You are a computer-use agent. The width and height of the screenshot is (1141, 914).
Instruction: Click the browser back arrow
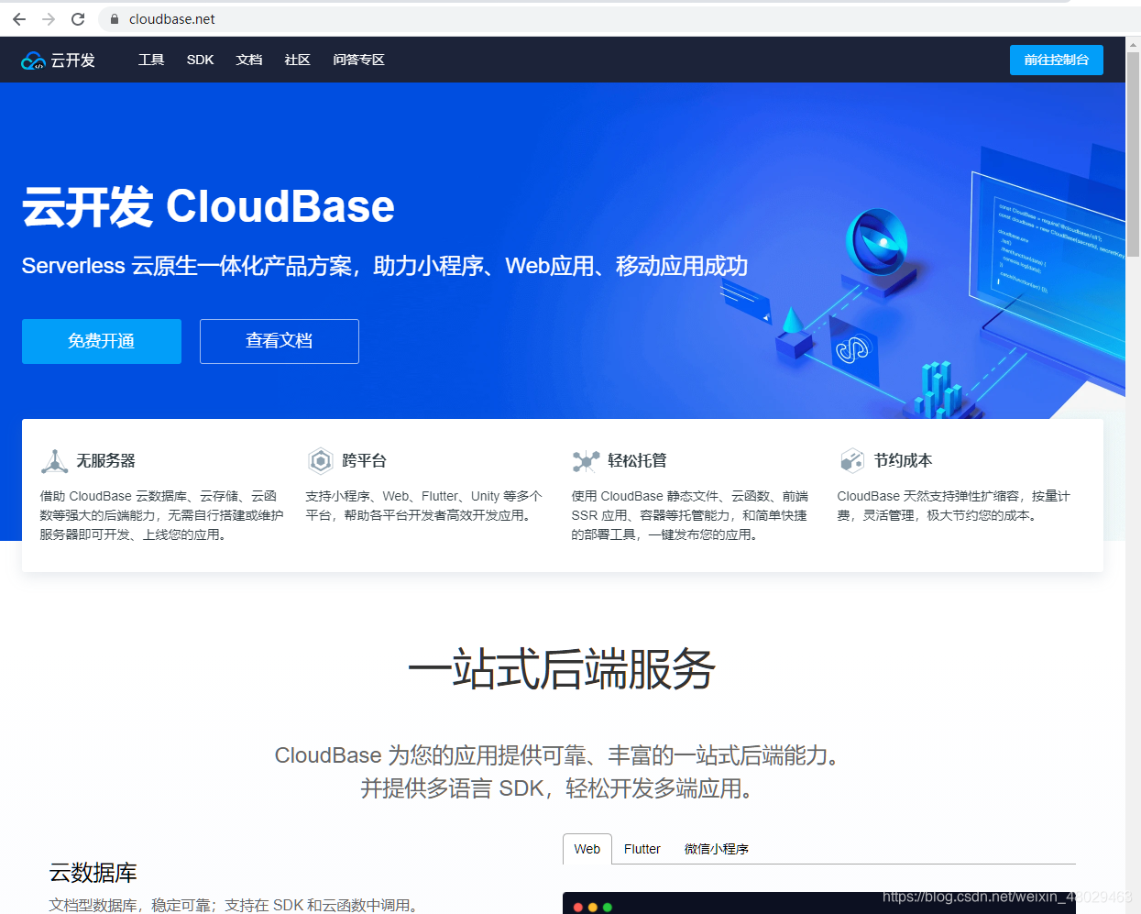(x=19, y=19)
